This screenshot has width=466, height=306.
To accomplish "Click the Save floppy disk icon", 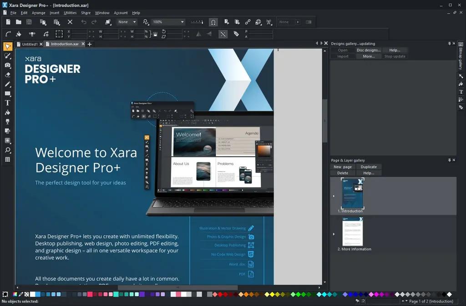I will point(29,22).
